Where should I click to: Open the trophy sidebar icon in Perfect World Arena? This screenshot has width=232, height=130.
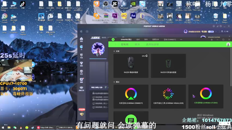(x=81, y=64)
